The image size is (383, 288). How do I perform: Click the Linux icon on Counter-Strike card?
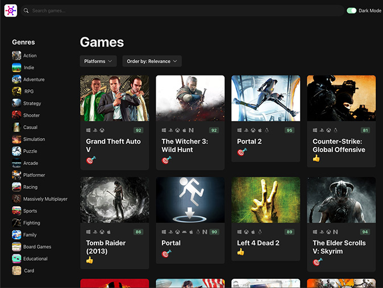(x=336, y=130)
